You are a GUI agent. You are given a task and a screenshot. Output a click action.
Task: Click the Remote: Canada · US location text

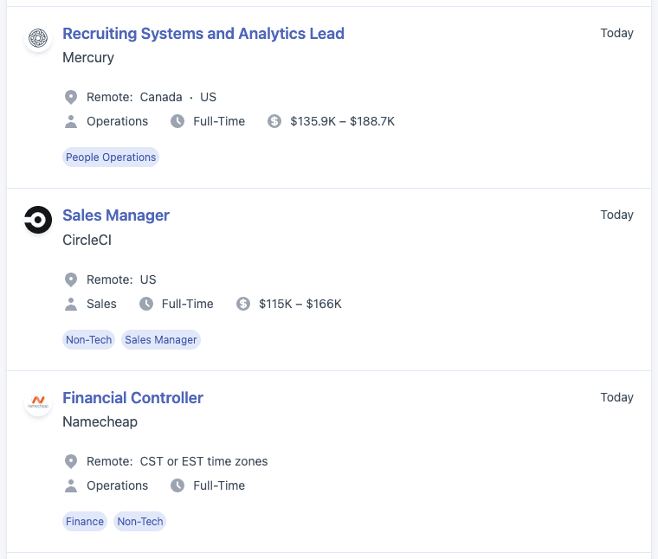click(152, 97)
